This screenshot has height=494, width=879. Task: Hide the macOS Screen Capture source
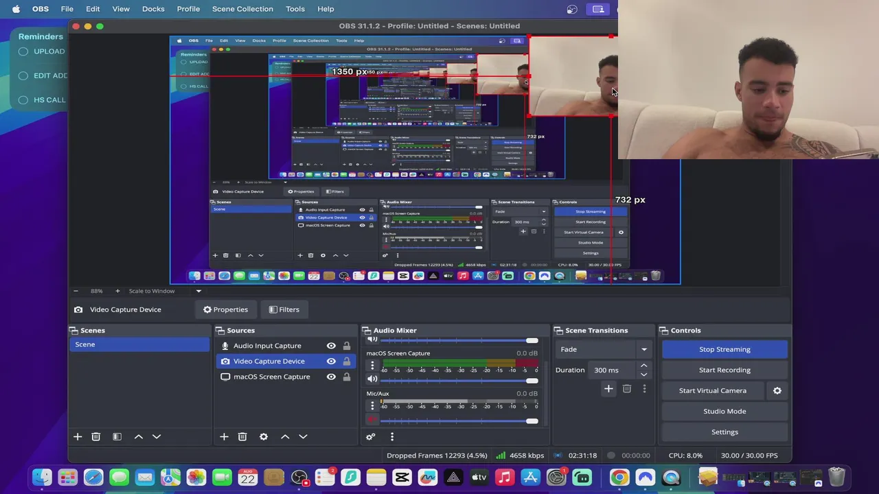click(331, 377)
